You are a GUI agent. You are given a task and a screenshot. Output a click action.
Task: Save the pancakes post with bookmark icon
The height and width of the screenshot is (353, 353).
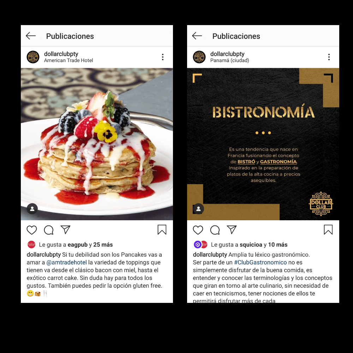point(162,230)
